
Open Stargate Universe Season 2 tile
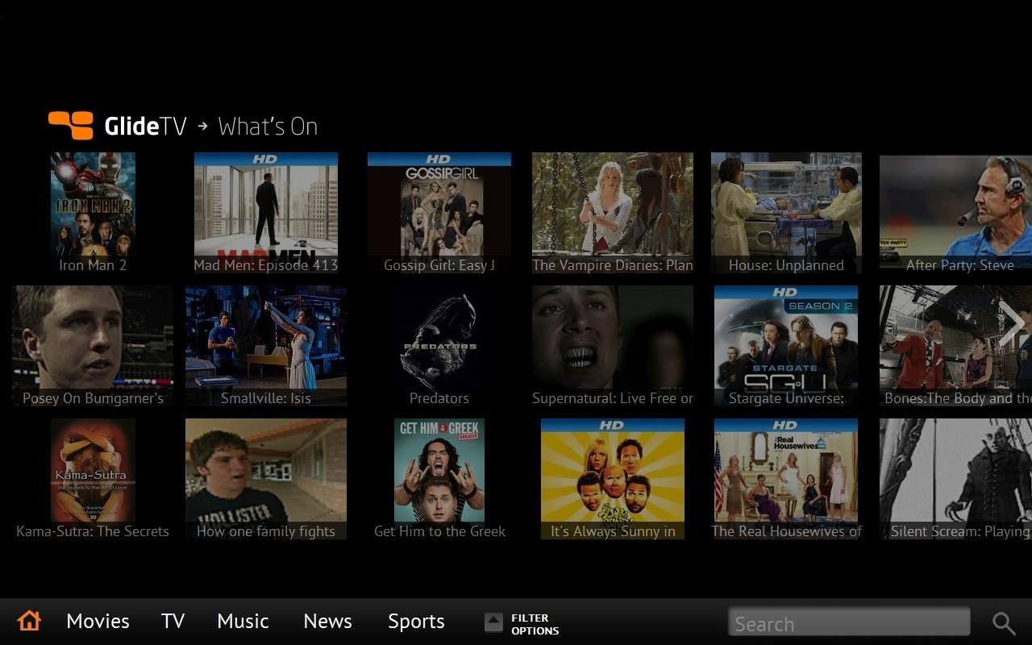[x=786, y=346]
